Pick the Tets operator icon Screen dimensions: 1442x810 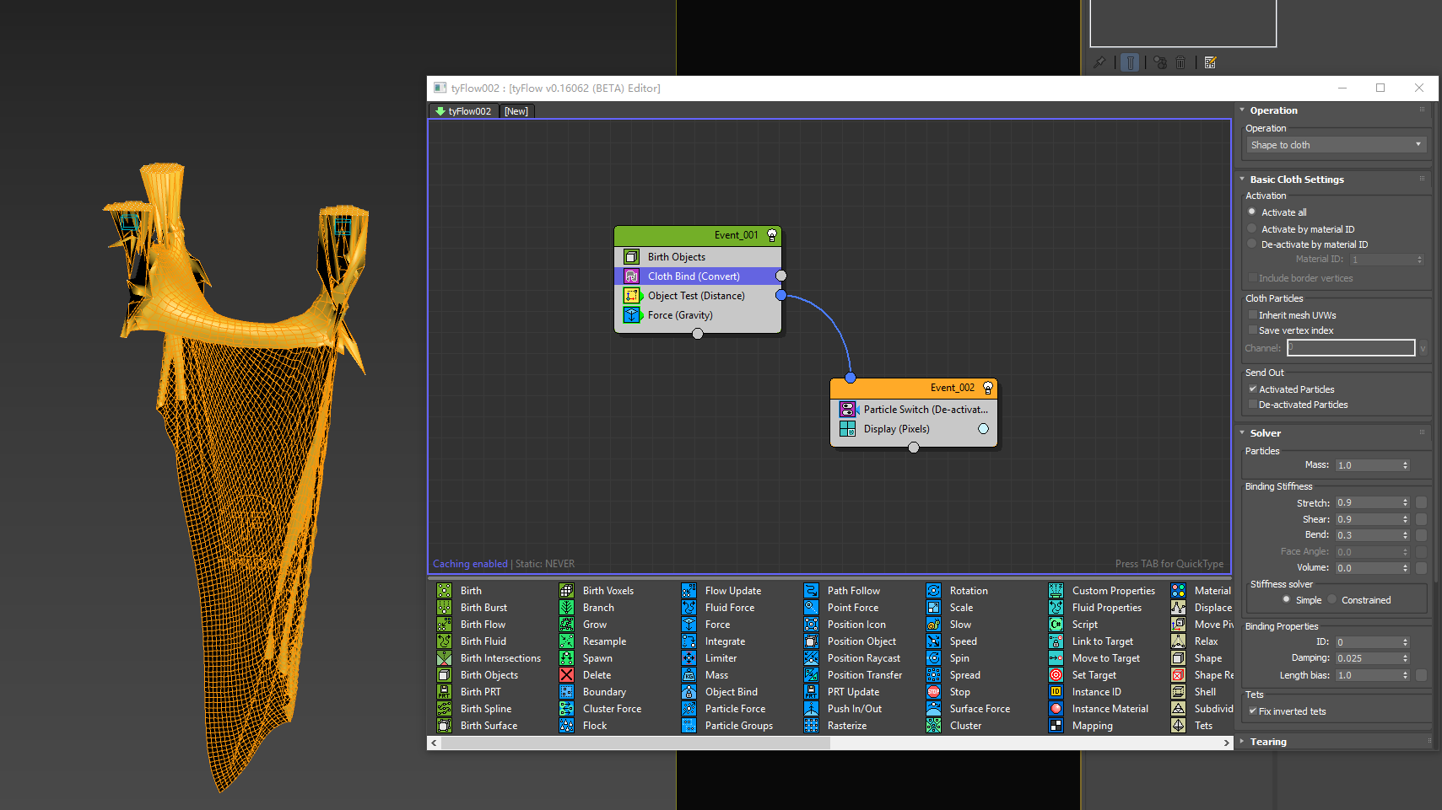[1179, 726]
